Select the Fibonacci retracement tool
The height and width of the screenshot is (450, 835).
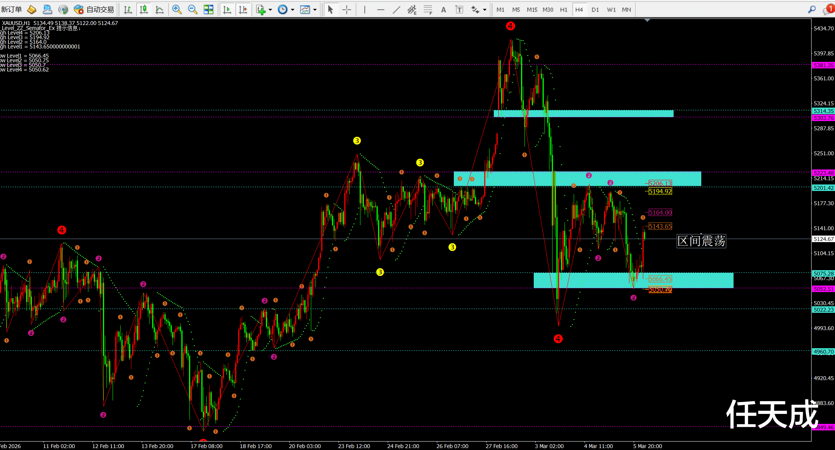click(428, 10)
